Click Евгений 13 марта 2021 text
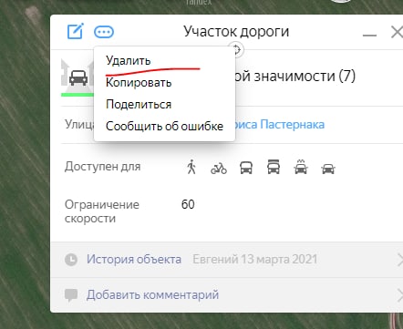 click(x=255, y=260)
